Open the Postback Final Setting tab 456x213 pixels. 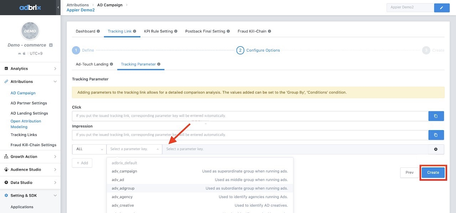(x=205, y=31)
